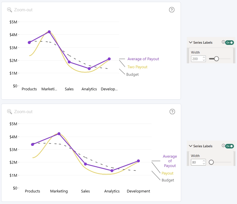This screenshot has width=237, height=204.
Task: Decrease the 80 width using the down stepper arrow
Action: 204,164
